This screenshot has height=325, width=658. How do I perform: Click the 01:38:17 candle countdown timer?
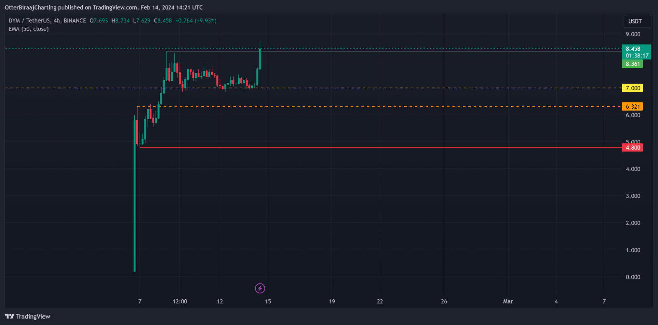637,56
